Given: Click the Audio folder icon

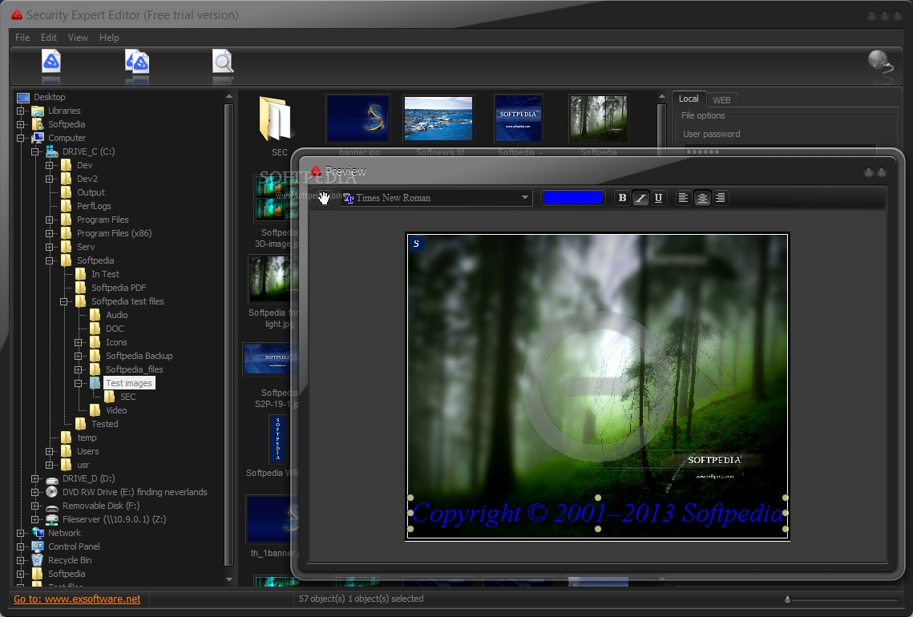Looking at the screenshot, I should [x=95, y=315].
